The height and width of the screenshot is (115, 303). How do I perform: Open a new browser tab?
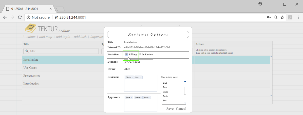(60, 9)
